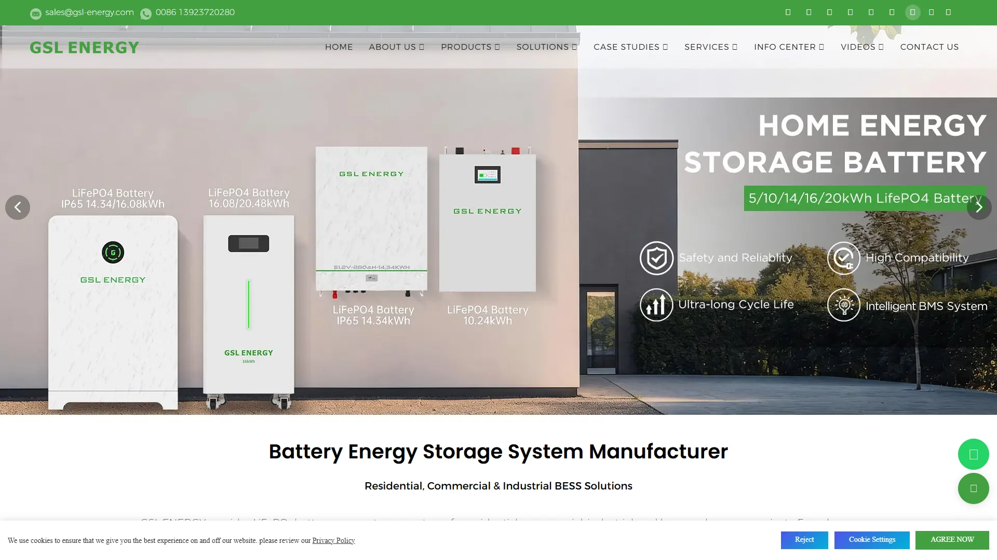
Task: Click the sales@gsl-energy.com email link
Action: point(89,12)
